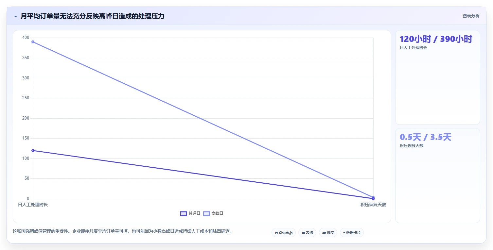The image size is (493, 250).
Task: Click the 积压恢复天数 card caption
Action: tap(412, 146)
